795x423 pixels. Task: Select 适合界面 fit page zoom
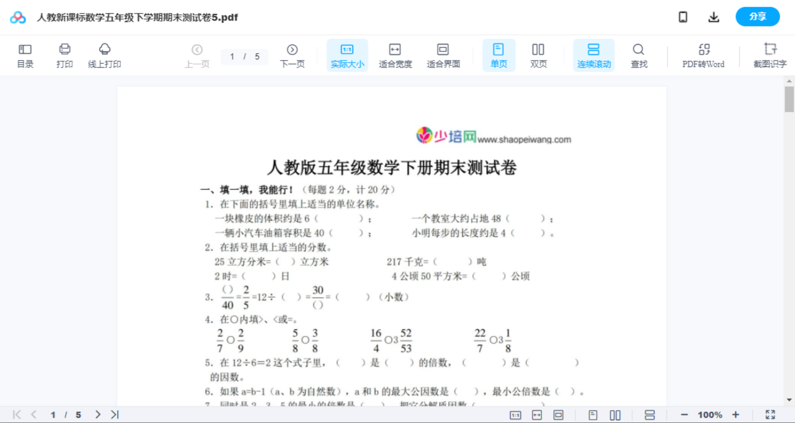pos(443,55)
